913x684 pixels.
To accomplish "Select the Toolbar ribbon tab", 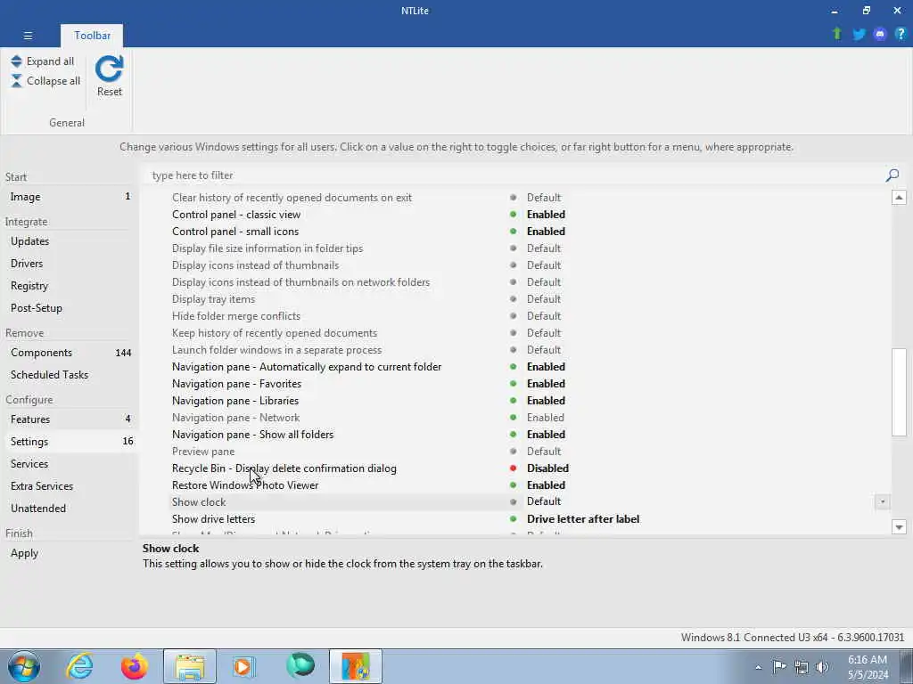I will click(92, 36).
